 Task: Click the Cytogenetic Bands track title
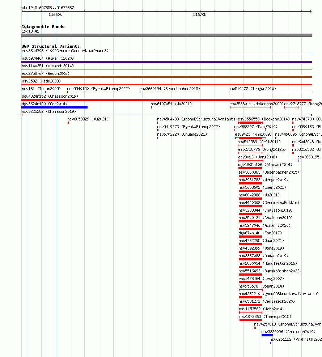[43, 27]
